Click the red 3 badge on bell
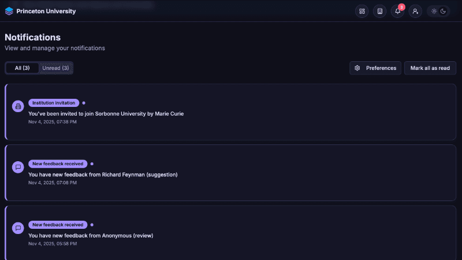Image resolution: width=462 pixels, height=260 pixels. click(401, 7)
